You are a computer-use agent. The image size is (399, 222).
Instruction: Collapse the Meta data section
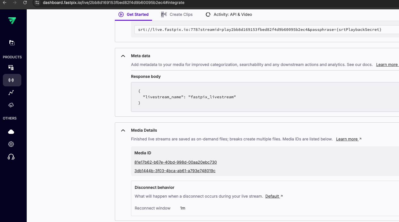tap(123, 56)
